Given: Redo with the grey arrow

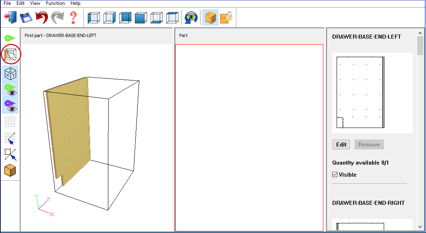Looking at the screenshot, I should pos(58,18).
